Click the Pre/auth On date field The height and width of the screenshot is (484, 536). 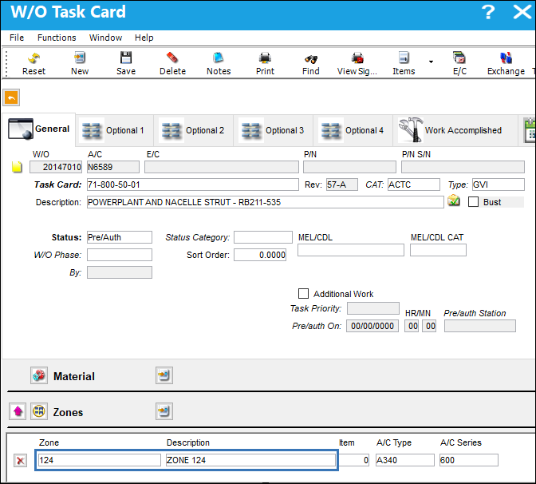pos(372,326)
